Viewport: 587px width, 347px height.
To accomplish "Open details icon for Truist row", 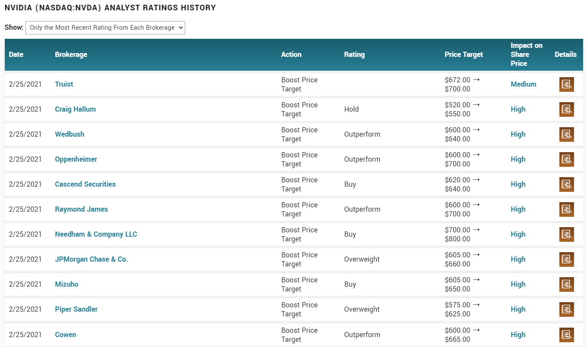I will tap(566, 84).
